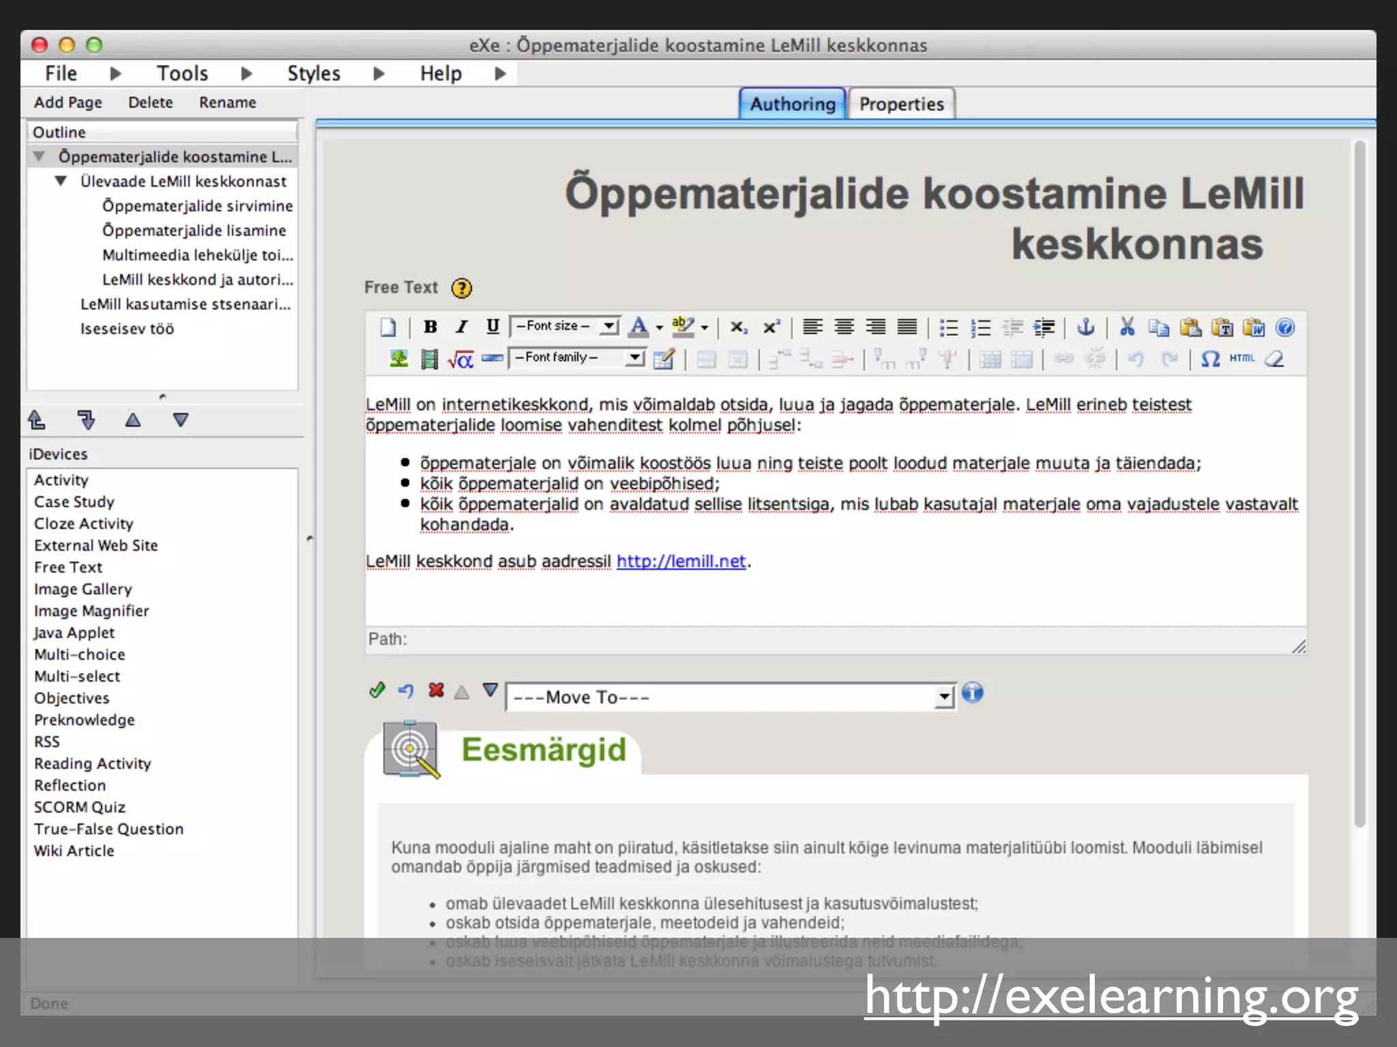Align text right
Image resolution: width=1397 pixels, height=1047 pixels.
pyautogui.click(x=876, y=327)
